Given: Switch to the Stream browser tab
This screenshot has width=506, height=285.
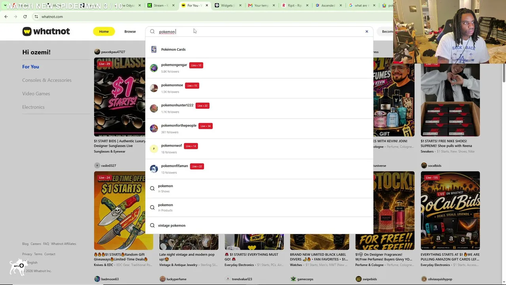Looking at the screenshot, I should pos(160,6).
